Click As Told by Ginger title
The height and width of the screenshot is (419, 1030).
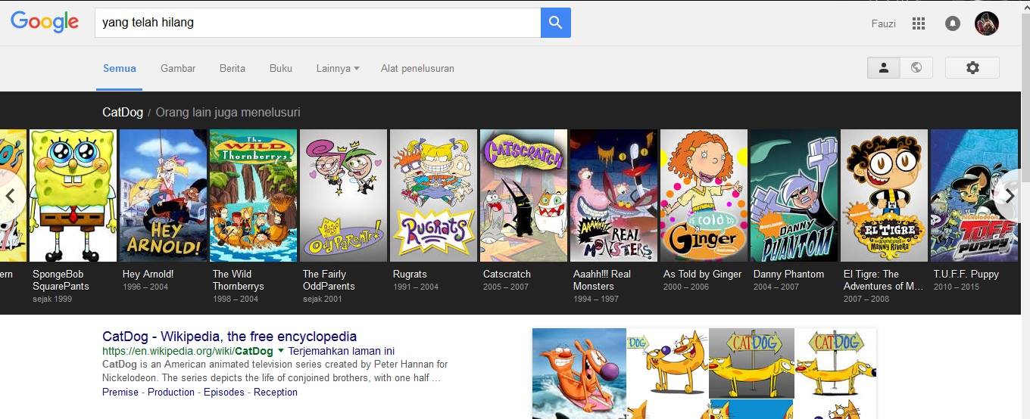point(703,274)
